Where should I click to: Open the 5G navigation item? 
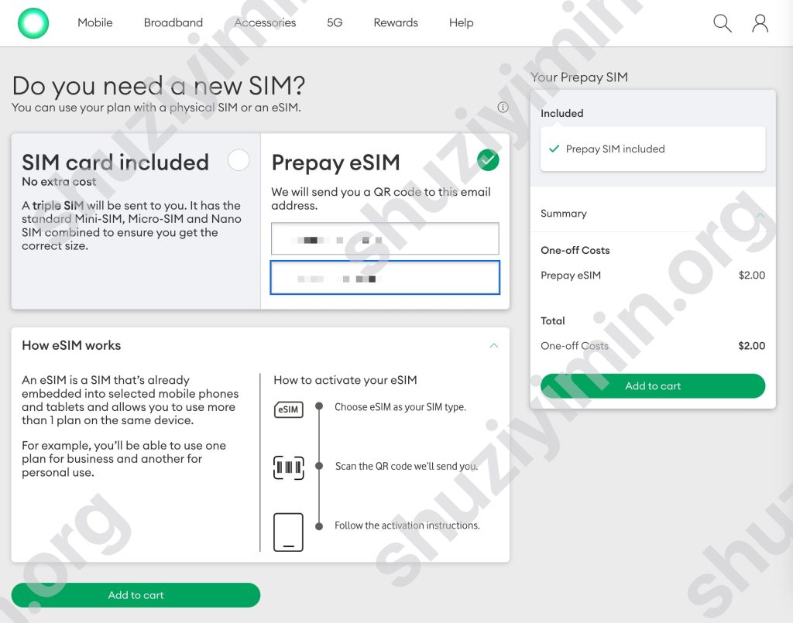(334, 23)
